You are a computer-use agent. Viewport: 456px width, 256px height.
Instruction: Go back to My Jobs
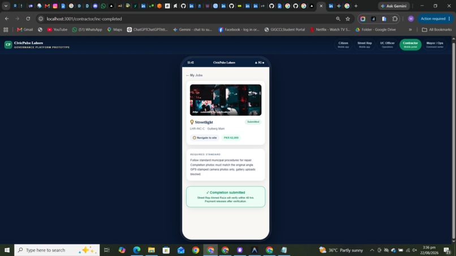[x=194, y=75]
